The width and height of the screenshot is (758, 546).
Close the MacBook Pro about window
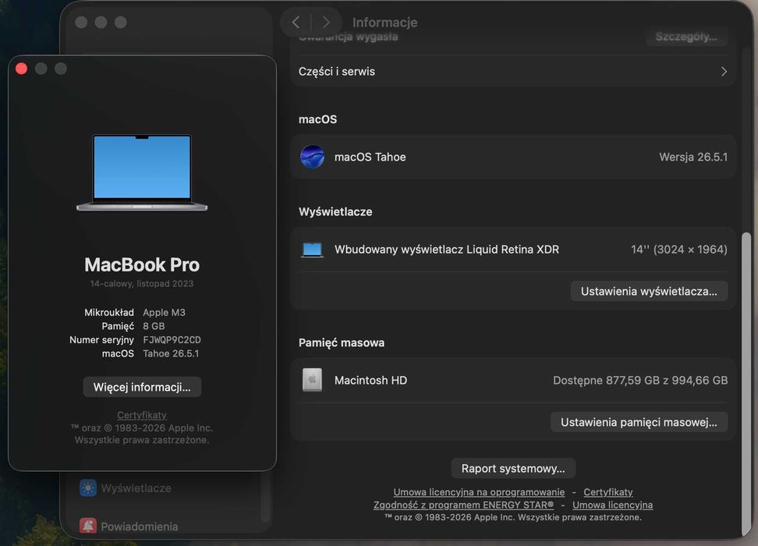pyautogui.click(x=21, y=69)
